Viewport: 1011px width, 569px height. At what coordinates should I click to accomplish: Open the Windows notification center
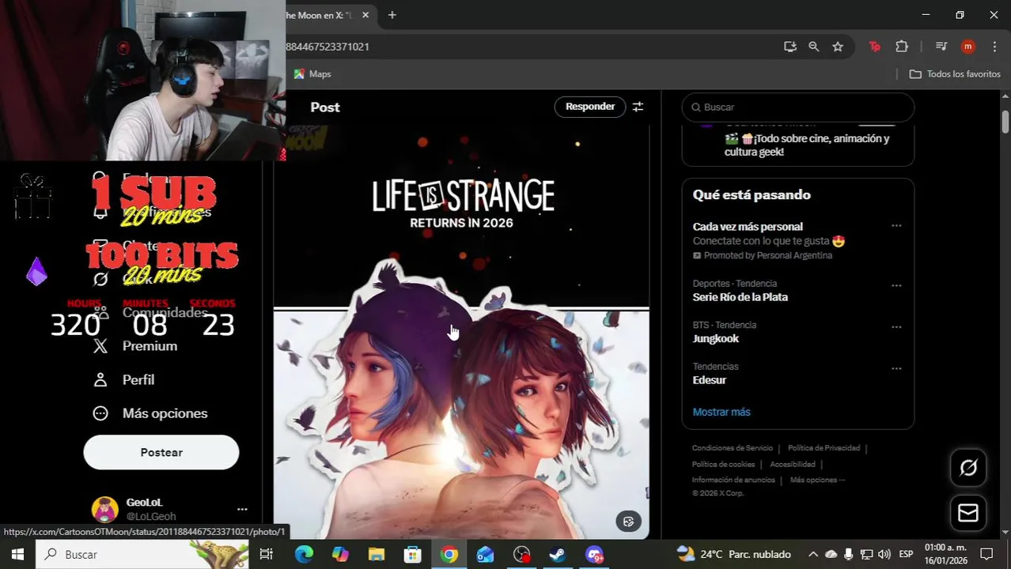(986, 554)
